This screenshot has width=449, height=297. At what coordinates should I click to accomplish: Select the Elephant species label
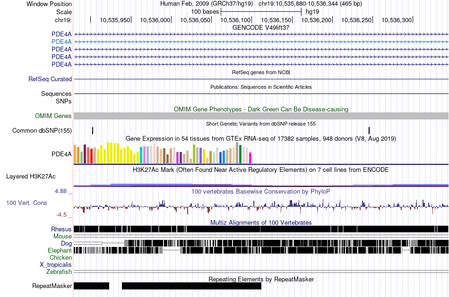click(60, 251)
